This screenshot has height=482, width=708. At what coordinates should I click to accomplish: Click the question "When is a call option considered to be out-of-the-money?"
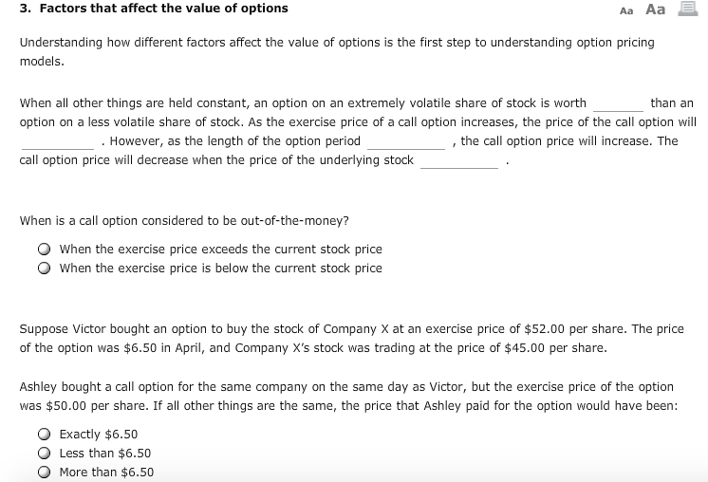coord(184,221)
